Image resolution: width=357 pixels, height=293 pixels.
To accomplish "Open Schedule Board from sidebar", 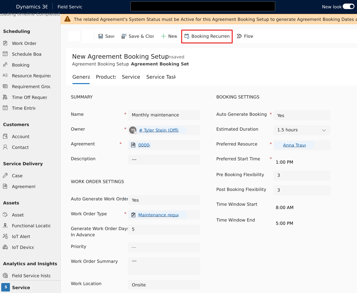I will click(x=27, y=54).
